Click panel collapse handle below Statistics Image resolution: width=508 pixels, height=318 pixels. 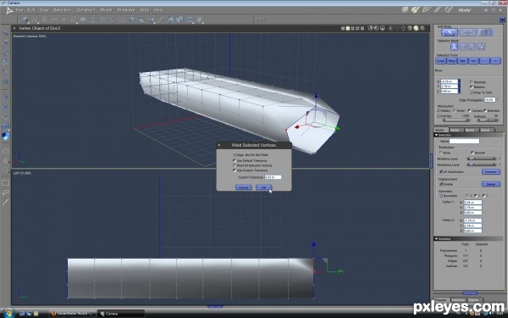click(x=470, y=293)
